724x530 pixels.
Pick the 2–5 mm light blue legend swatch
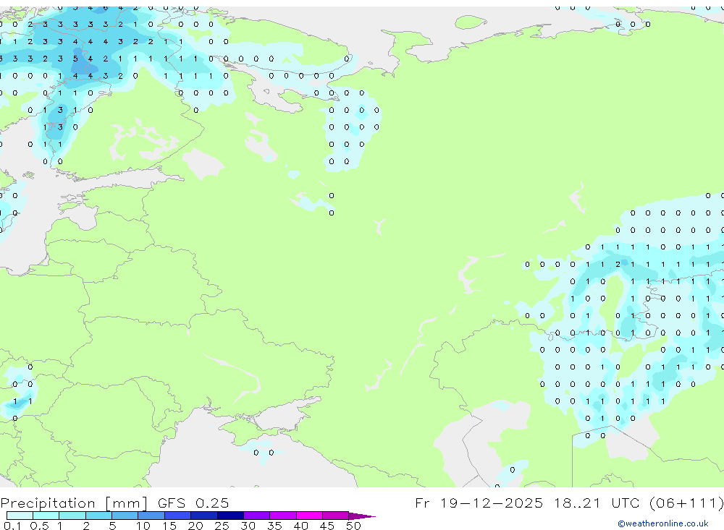(x=98, y=516)
